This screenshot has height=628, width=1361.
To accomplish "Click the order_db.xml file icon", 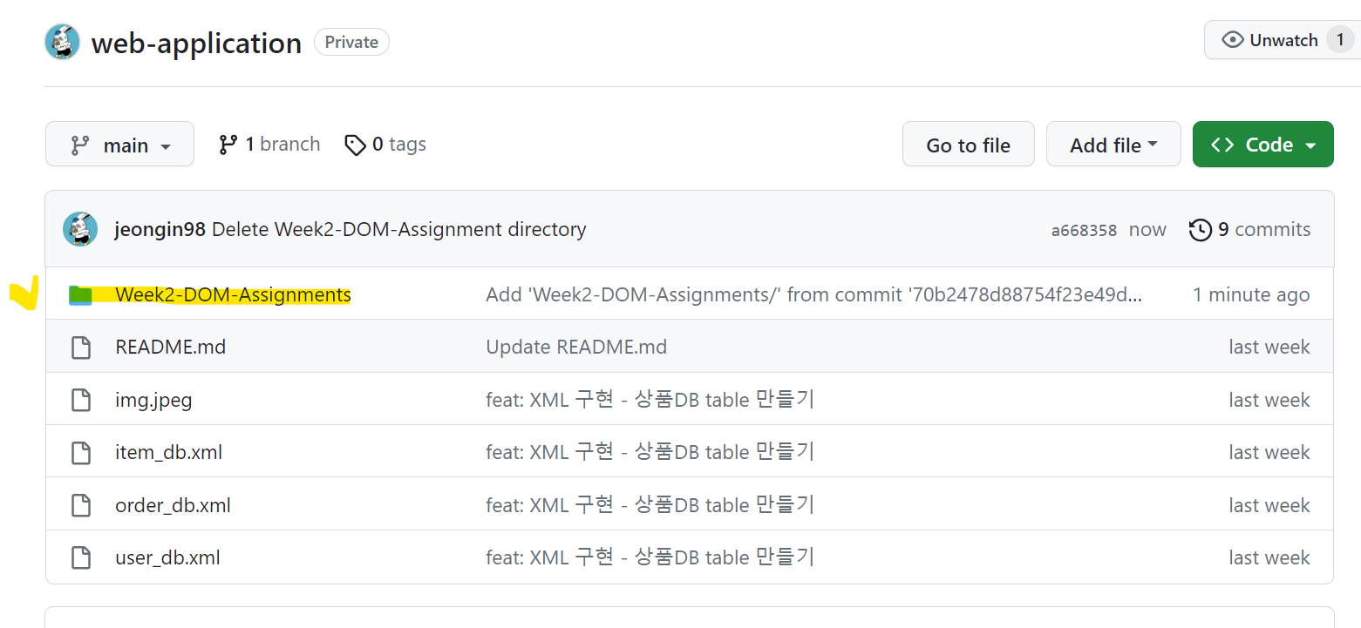I will (81, 505).
